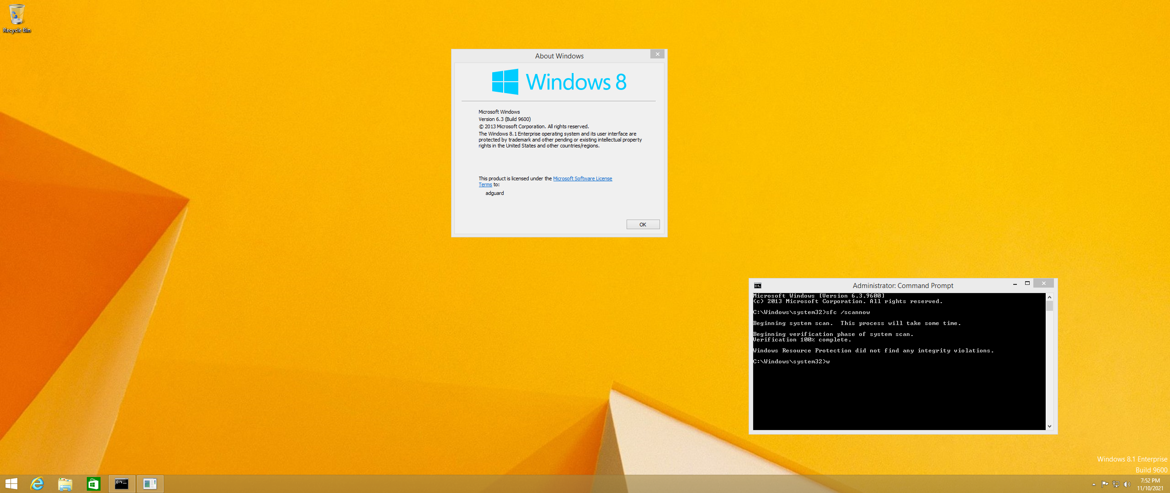Viewport: 1170px width, 493px height.
Task: Minimize the Command Prompt window
Action: point(1015,284)
